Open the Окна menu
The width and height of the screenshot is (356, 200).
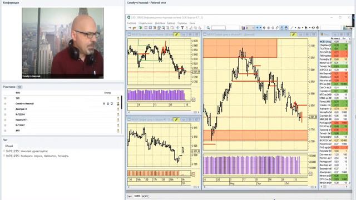click(x=192, y=23)
